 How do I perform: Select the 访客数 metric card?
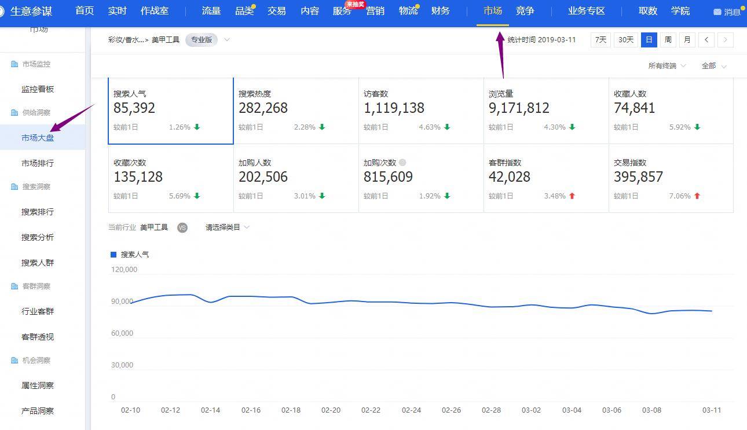pos(421,110)
